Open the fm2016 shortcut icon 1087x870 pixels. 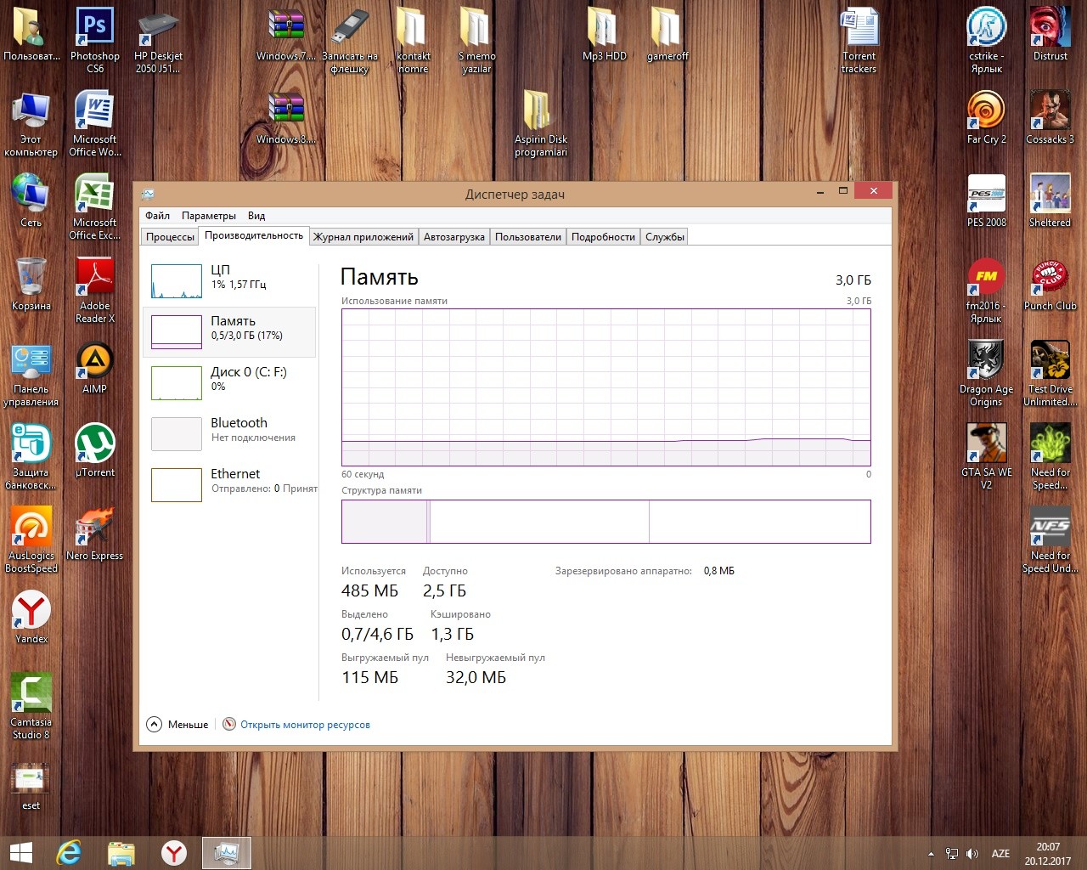(x=986, y=291)
